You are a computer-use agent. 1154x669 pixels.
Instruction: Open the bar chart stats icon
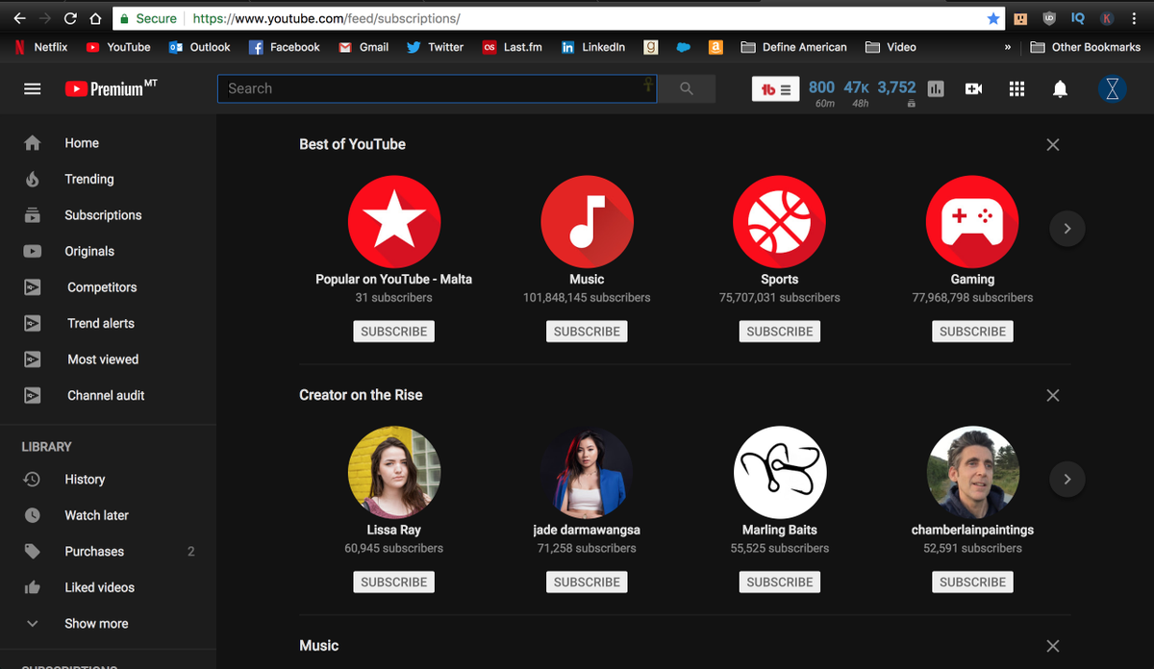click(x=936, y=88)
